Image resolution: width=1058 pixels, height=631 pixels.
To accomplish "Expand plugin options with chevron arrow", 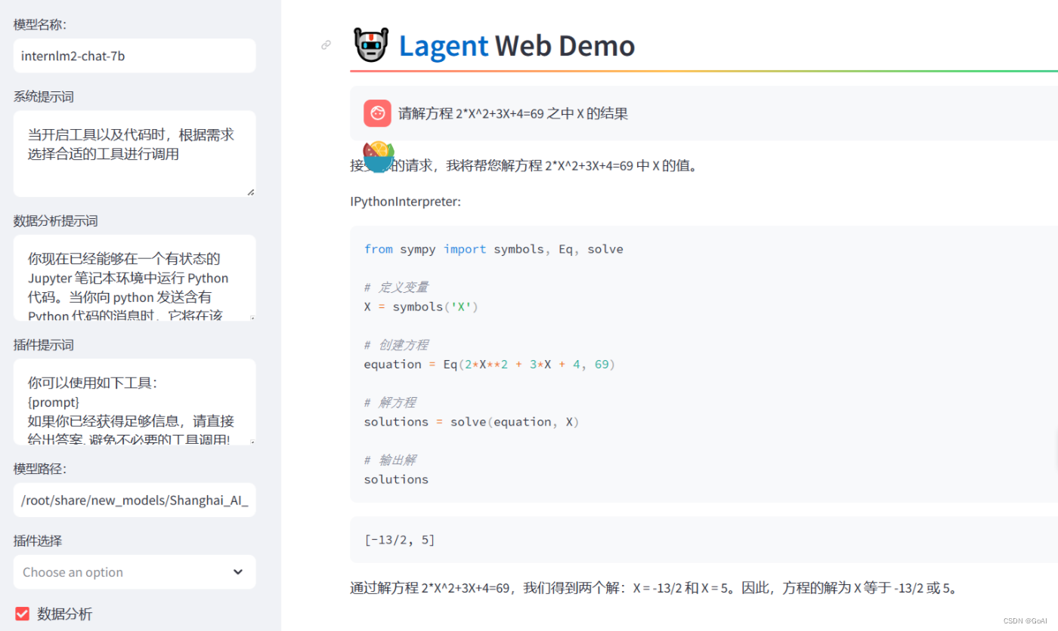I will (x=239, y=572).
